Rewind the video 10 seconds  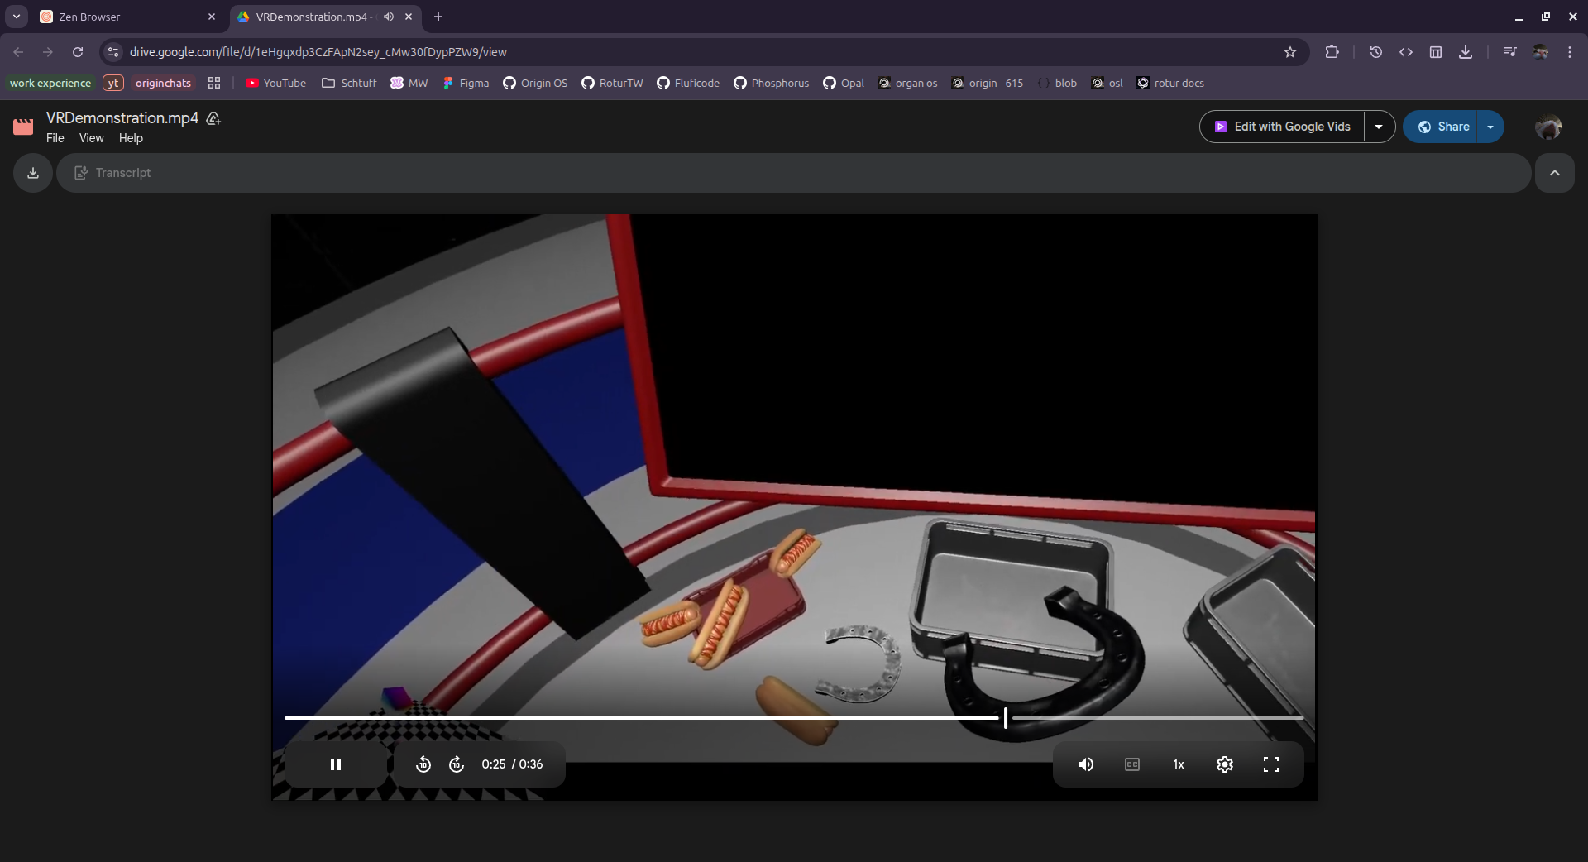click(423, 764)
